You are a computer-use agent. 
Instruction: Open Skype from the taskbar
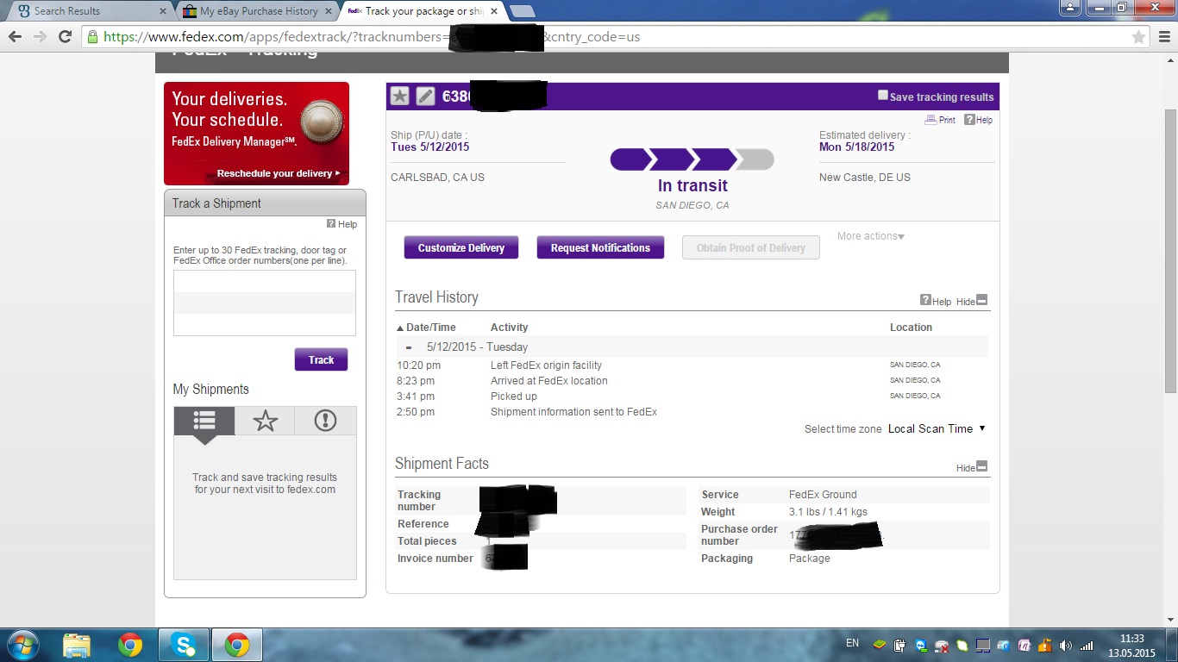[184, 645]
